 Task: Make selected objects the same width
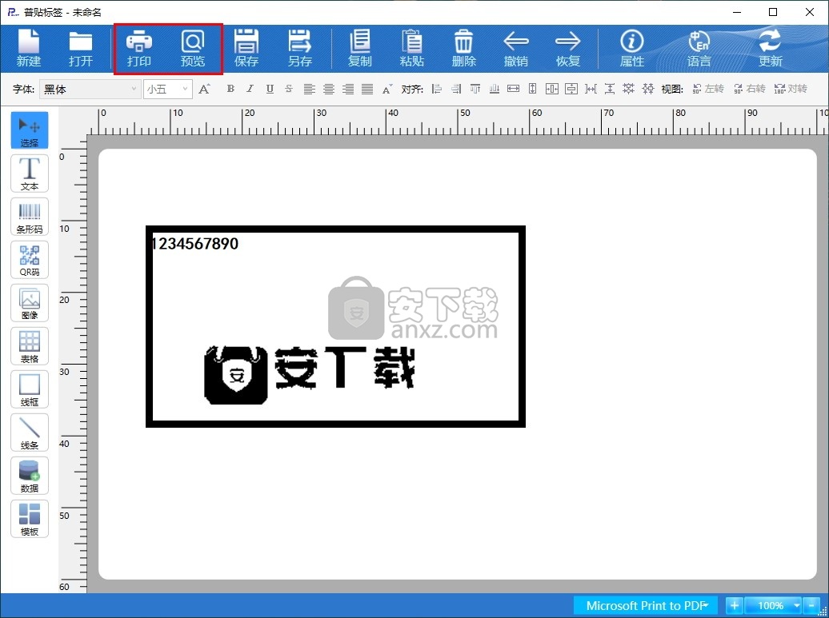[x=514, y=89]
